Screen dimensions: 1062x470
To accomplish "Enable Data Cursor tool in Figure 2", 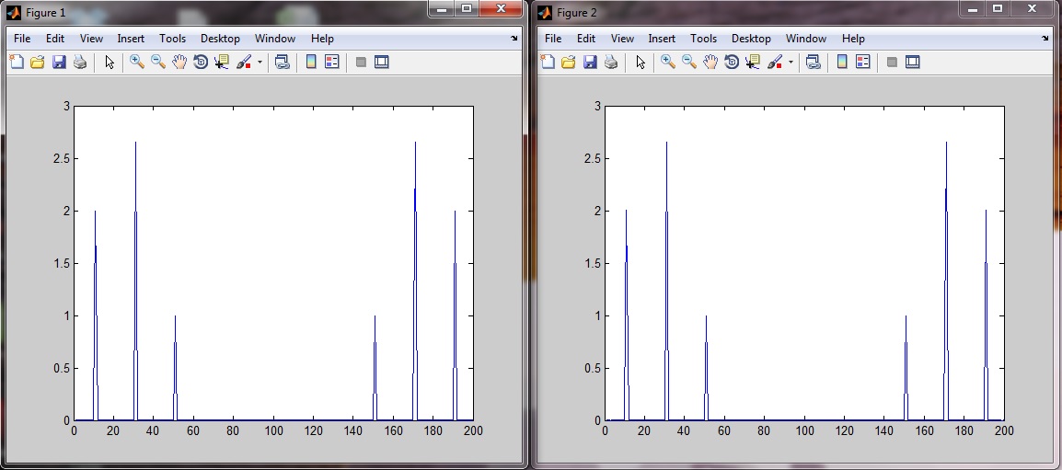I will coord(753,63).
